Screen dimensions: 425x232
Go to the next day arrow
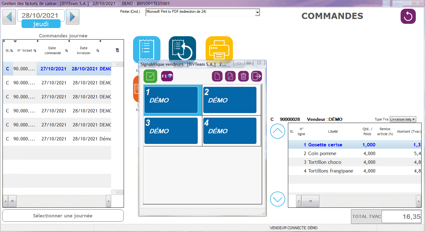pos(72,17)
